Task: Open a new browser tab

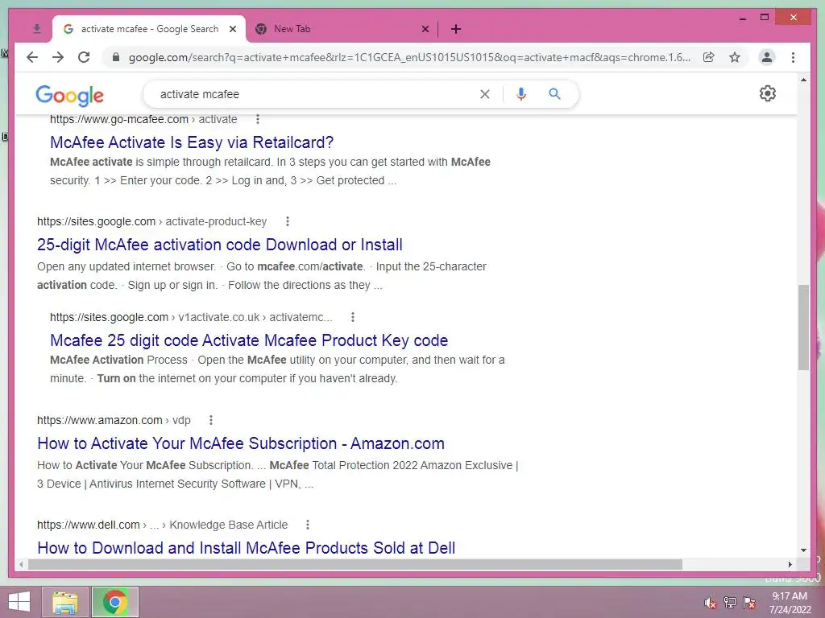Action: pos(456,29)
